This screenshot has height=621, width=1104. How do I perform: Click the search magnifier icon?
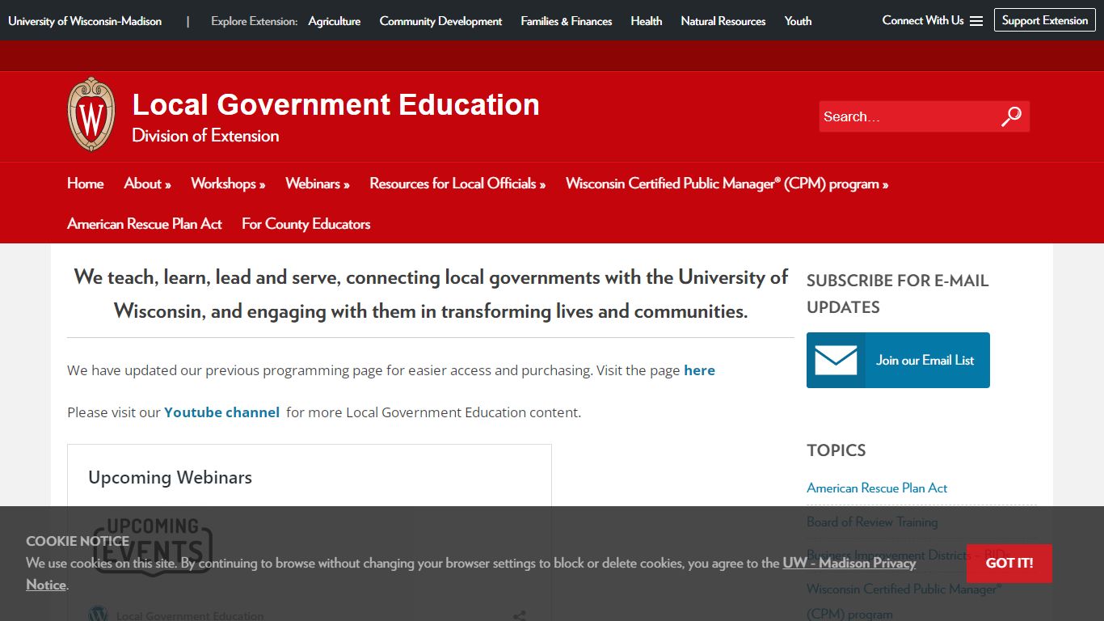[1011, 116]
